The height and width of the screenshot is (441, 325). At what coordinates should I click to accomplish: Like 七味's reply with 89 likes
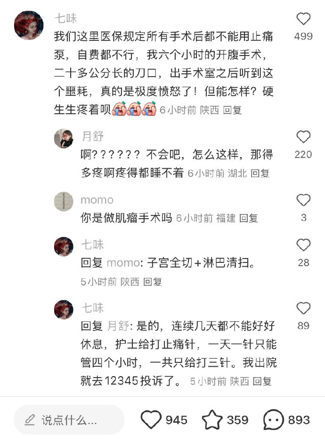(303, 308)
